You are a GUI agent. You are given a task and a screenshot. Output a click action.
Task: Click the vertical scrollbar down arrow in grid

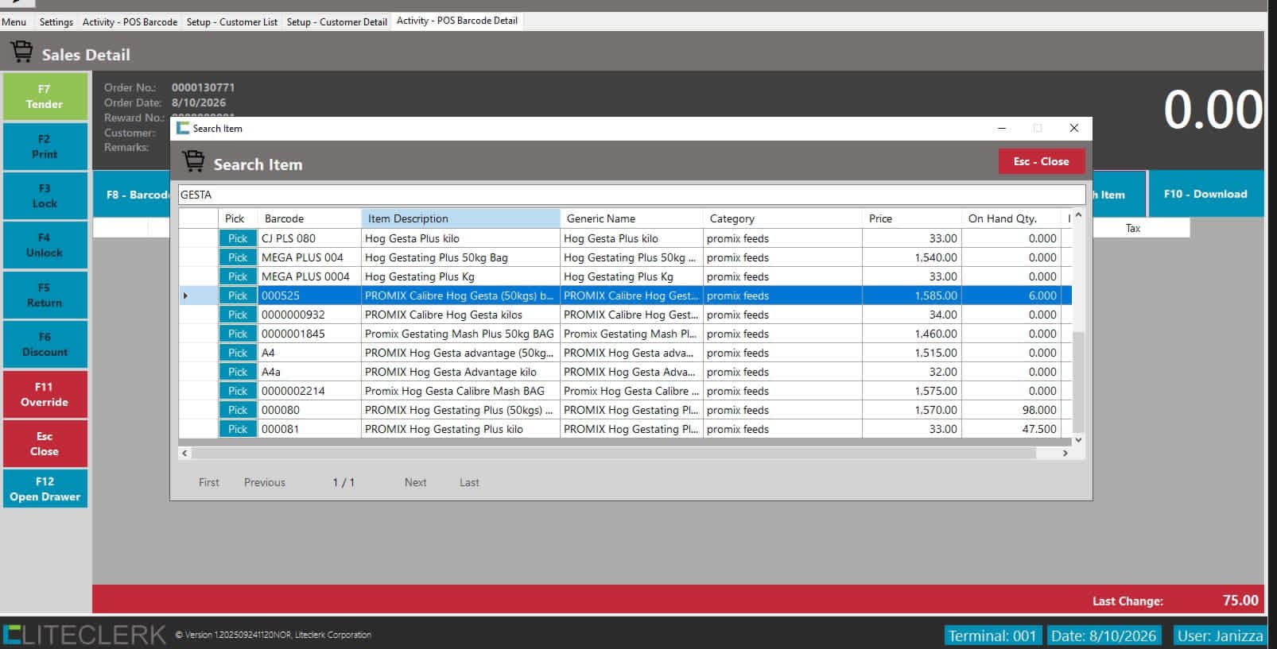coord(1078,439)
